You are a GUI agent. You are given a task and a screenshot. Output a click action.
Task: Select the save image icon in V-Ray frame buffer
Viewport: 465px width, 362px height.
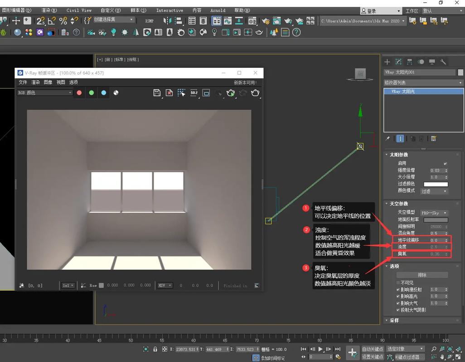tap(157, 93)
